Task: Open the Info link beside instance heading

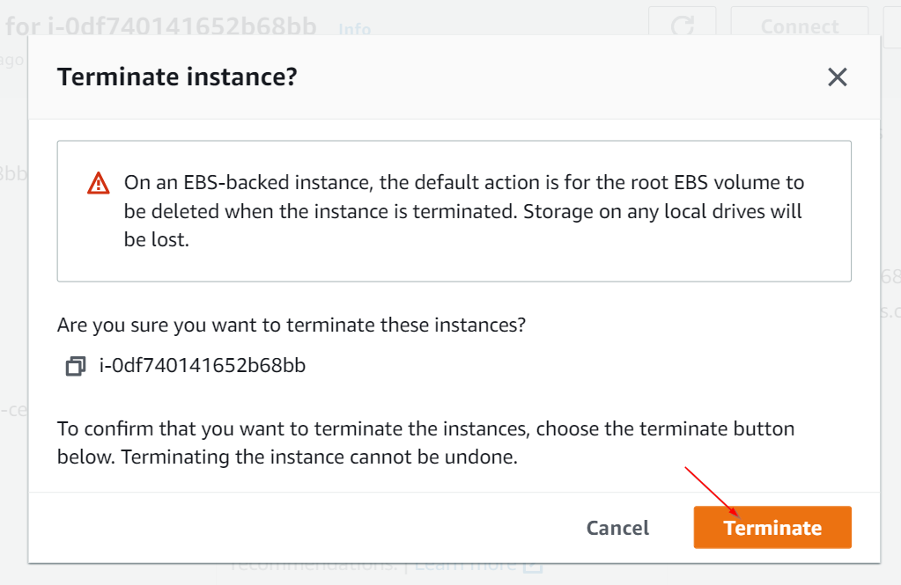Action: point(355,29)
